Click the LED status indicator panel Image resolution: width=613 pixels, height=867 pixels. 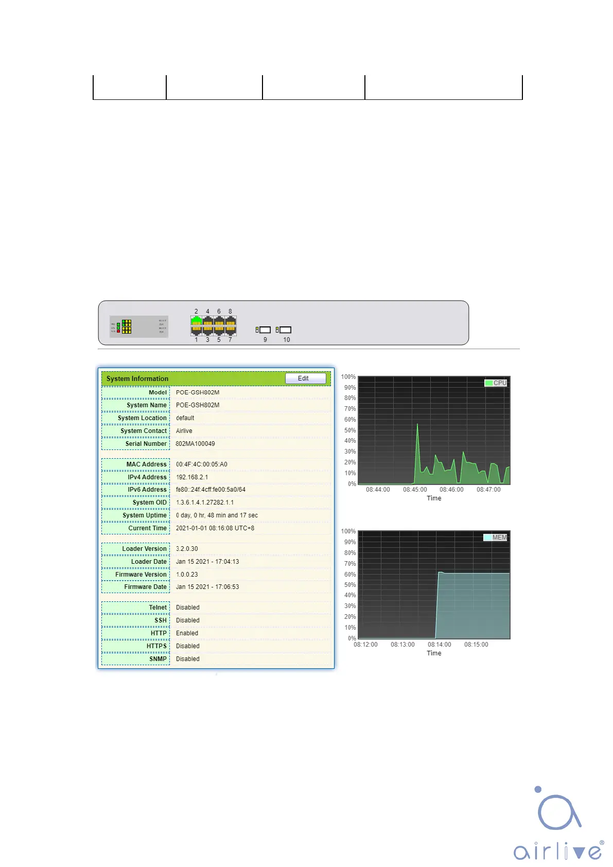127,326
